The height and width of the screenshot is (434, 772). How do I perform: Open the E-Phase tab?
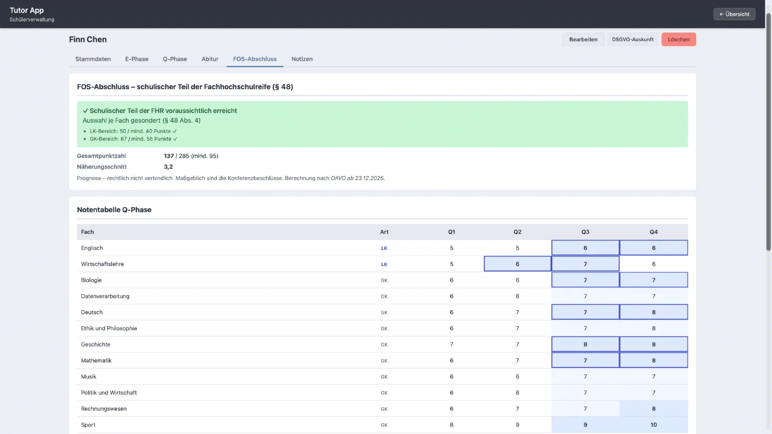[x=137, y=59]
